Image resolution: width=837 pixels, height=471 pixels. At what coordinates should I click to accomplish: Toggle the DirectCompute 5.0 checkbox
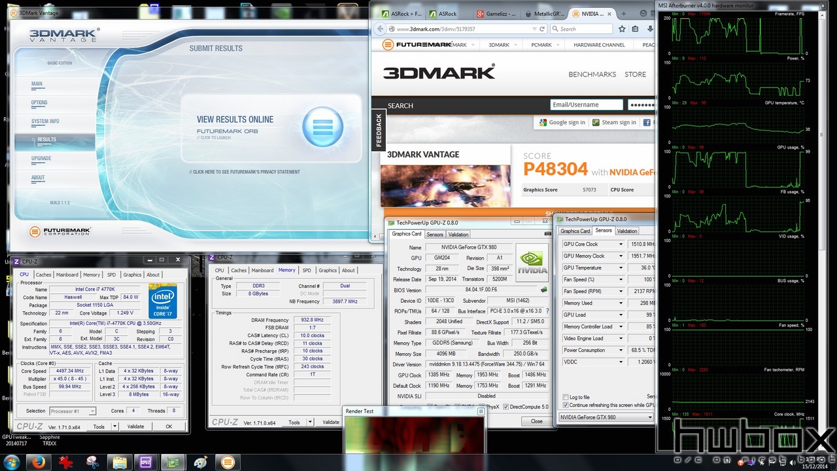505,407
